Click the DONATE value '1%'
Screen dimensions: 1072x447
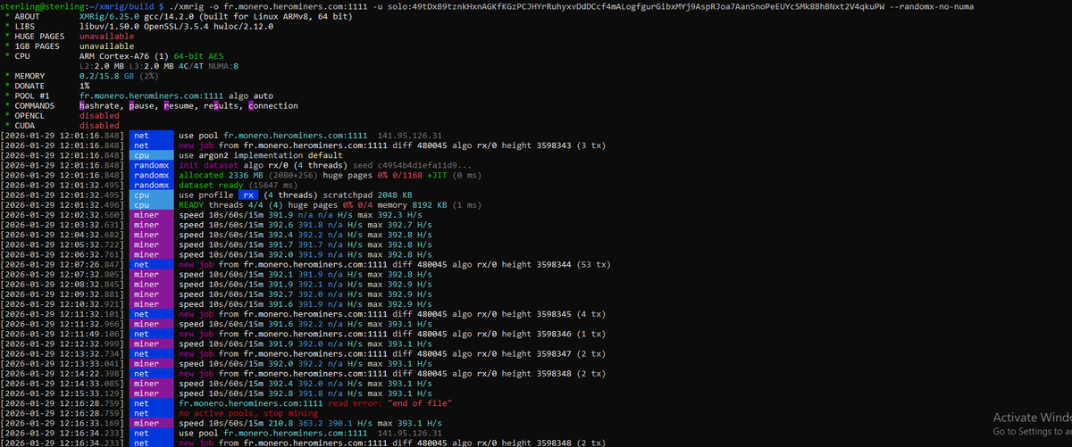[x=84, y=86]
